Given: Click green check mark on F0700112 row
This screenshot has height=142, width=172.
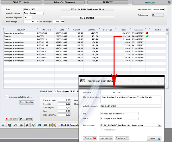Looking at the screenshot, I should click(147, 36).
